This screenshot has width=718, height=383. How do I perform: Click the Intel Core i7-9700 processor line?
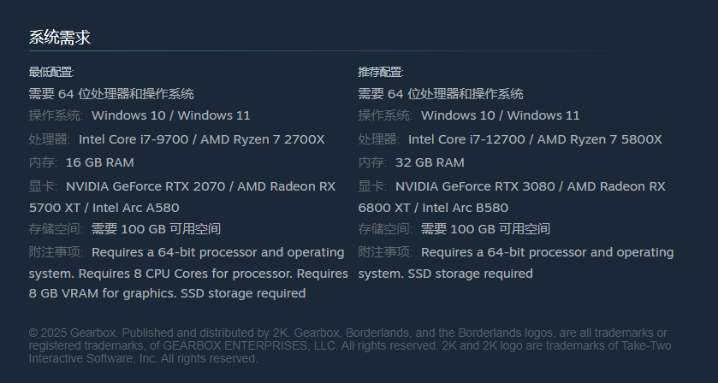(x=137, y=139)
